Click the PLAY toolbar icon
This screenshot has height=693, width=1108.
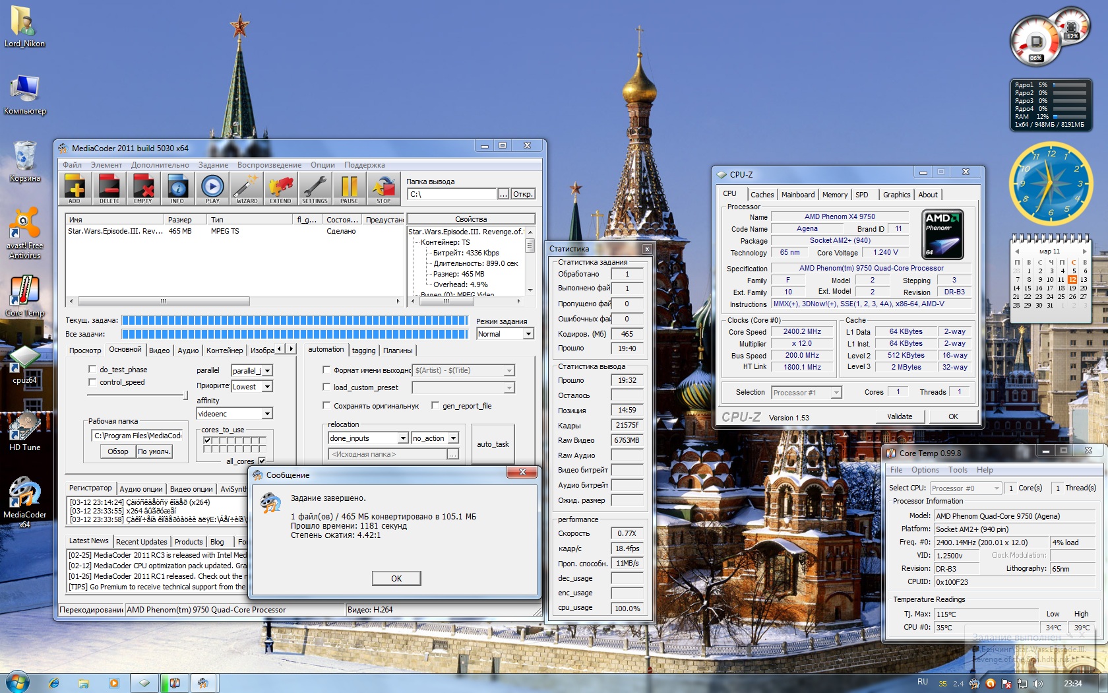pyautogui.click(x=212, y=189)
